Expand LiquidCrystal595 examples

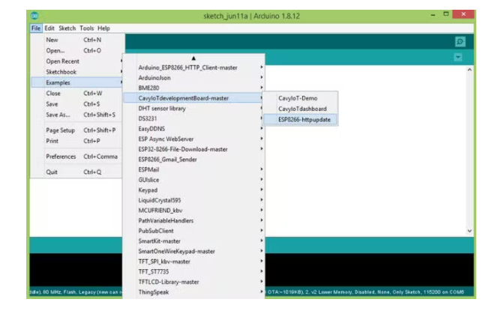[194, 200]
